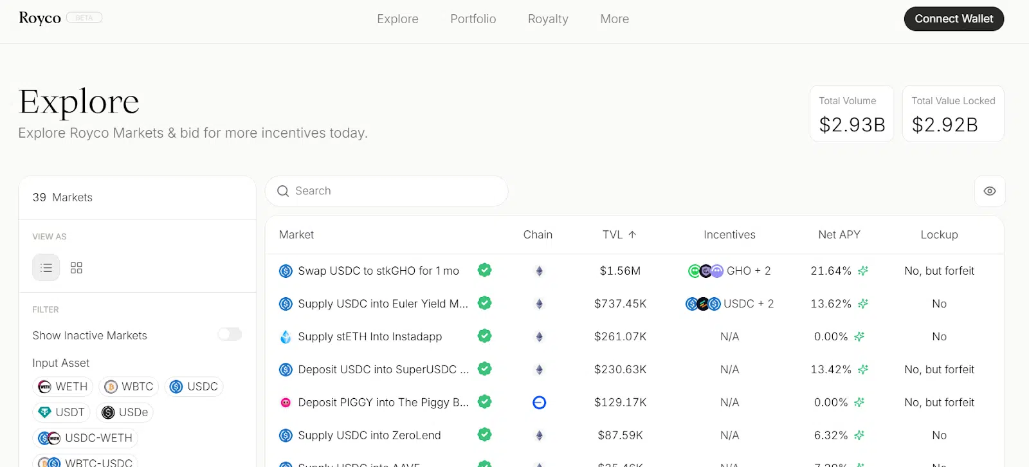1029x467 pixels.
Task: Click the Connect Wallet button
Action: [x=954, y=19]
